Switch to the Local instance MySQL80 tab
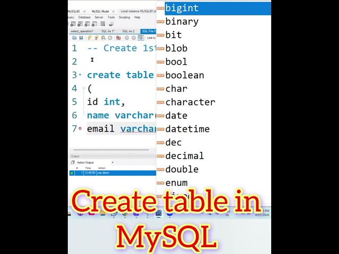Viewport: 339px width, 254px height. (138, 11)
